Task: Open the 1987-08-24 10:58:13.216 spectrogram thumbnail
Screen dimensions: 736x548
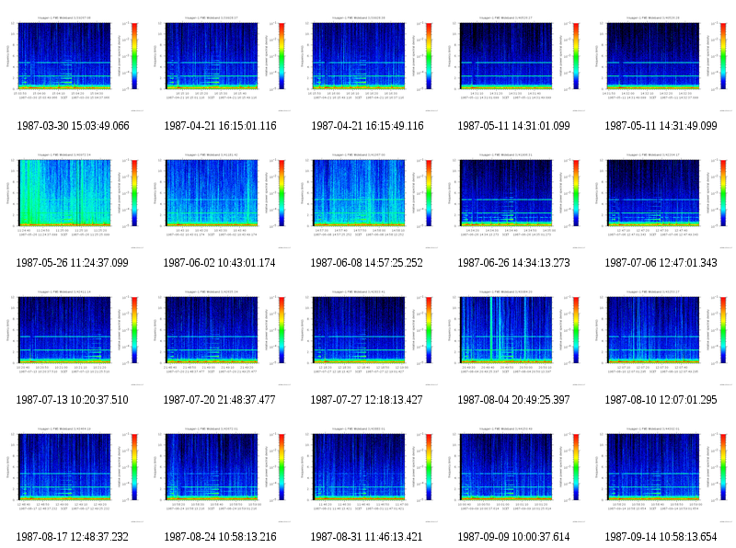Action: [x=220, y=474]
